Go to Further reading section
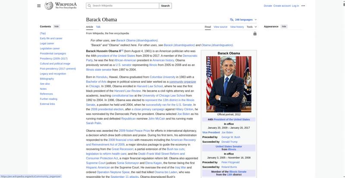This screenshot has width=345, height=178. tap(48, 99)
